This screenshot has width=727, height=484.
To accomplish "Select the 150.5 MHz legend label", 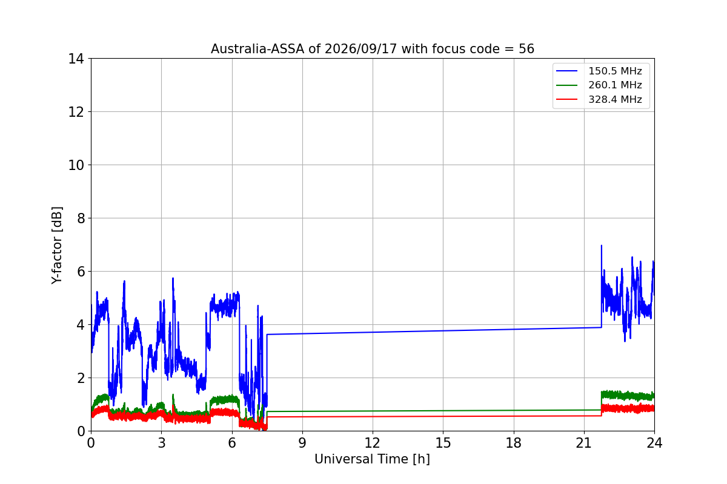I will [x=615, y=71].
